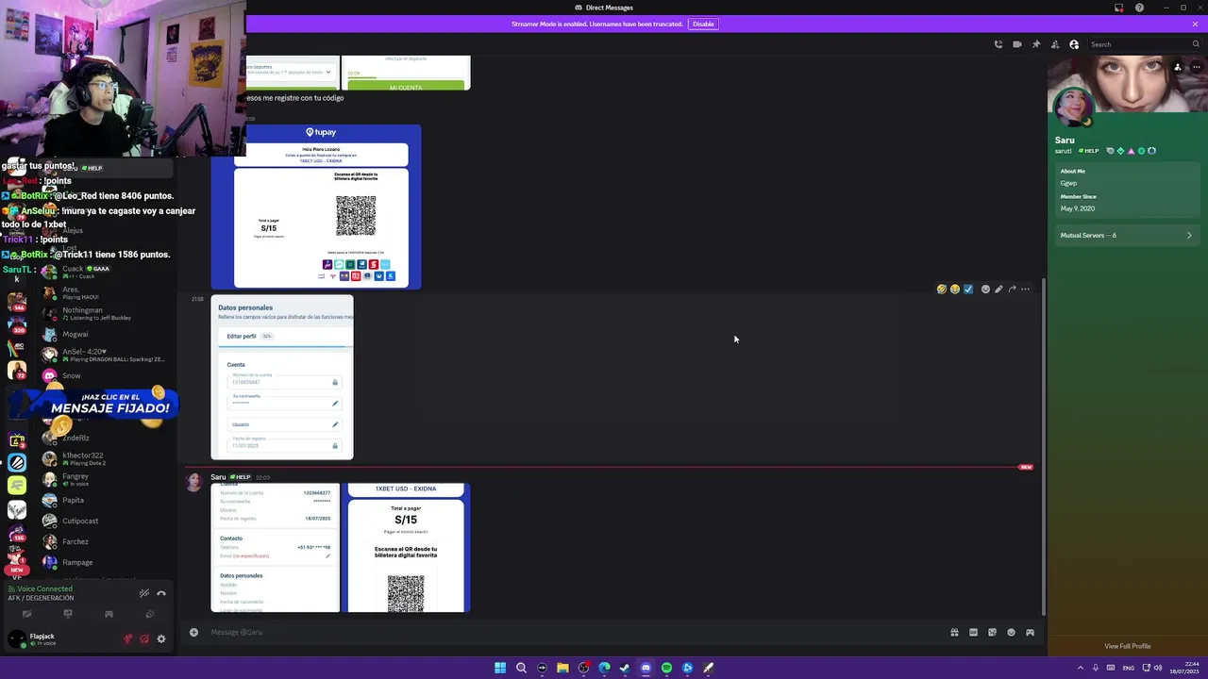Toggle headphone deafen in user panel
The width and height of the screenshot is (1208, 679).
pyautogui.click(x=144, y=638)
